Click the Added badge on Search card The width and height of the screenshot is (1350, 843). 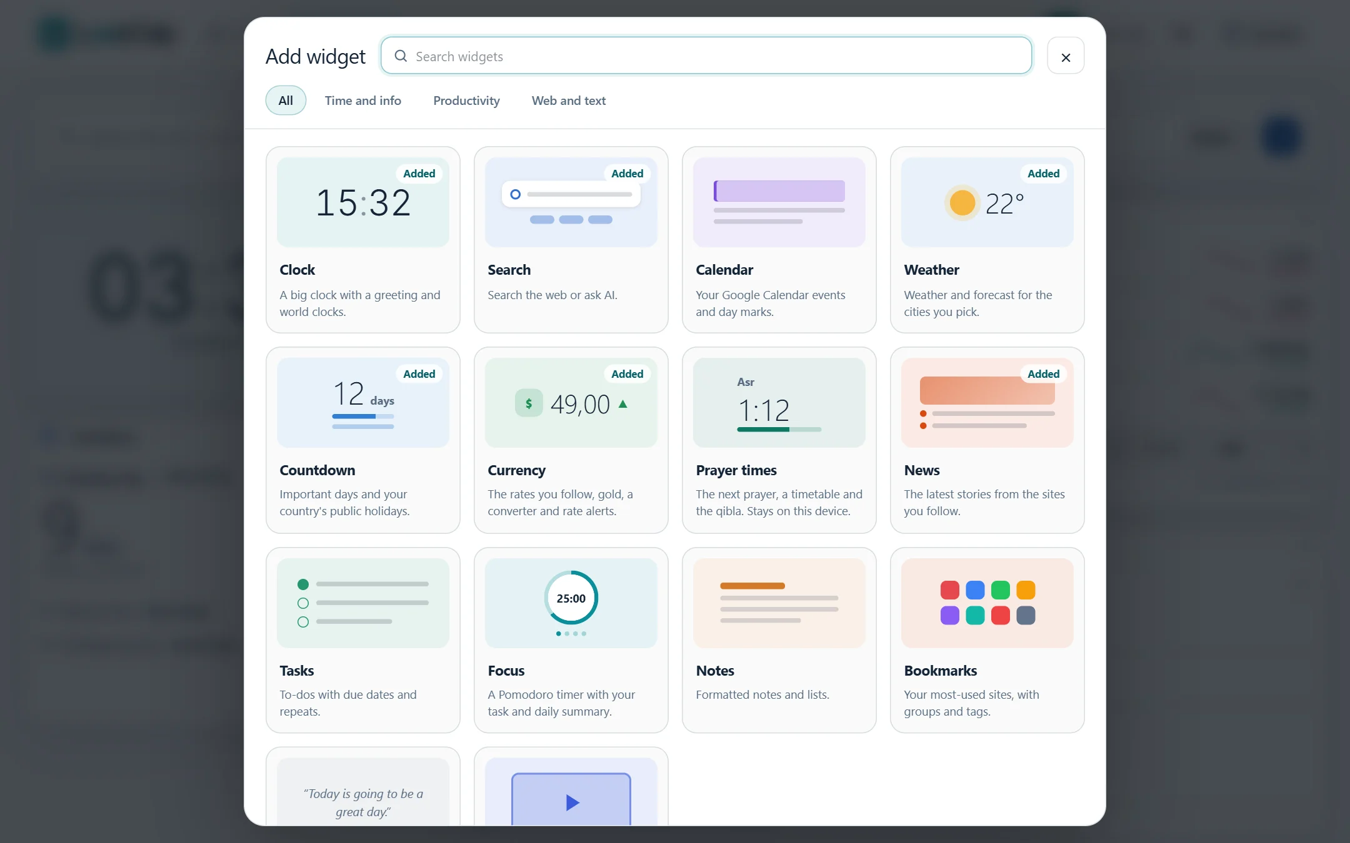click(x=627, y=174)
